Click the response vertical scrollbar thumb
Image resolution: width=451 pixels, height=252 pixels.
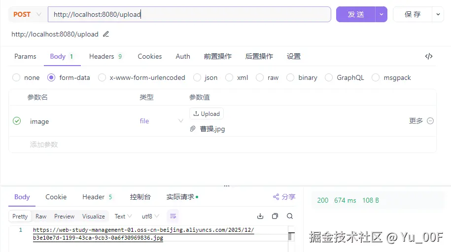tap(290, 237)
